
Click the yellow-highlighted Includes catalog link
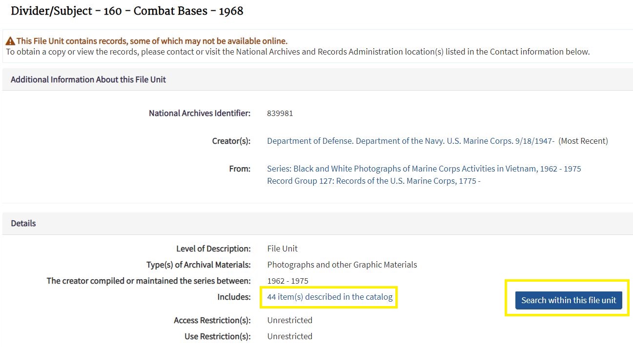(328, 297)
